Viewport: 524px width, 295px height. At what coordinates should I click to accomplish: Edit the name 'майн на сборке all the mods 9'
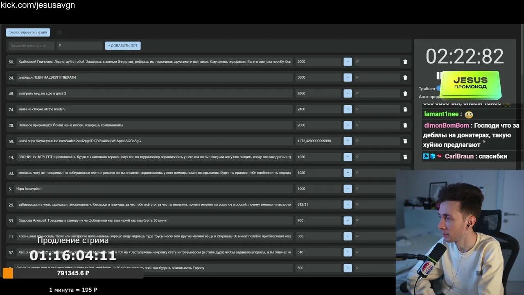155,109
